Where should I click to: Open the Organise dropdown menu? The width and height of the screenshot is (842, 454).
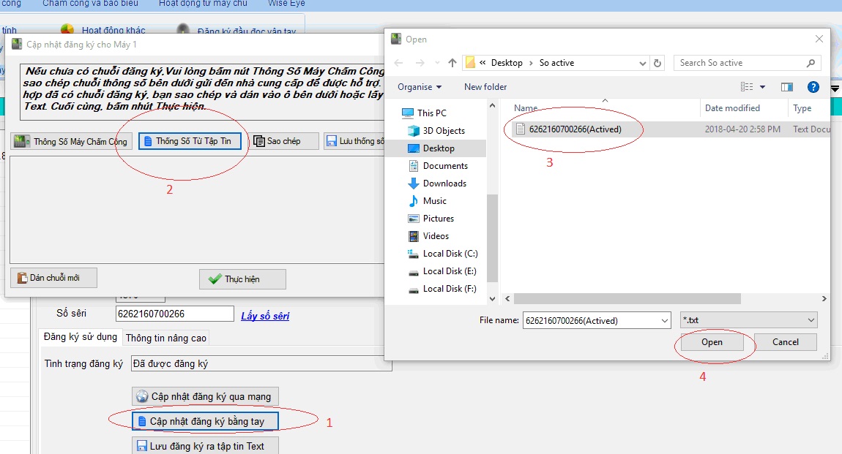pos(420,87)
